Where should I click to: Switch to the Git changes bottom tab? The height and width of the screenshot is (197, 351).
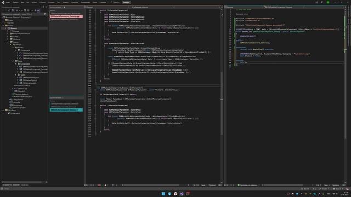tap(25, 185)
